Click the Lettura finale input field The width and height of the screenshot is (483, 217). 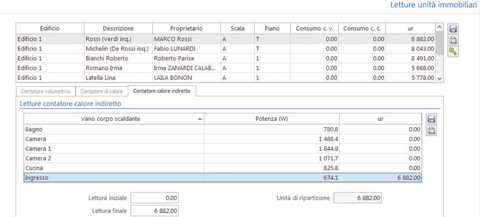155,211
